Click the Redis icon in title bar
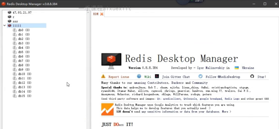Viewport: 279px width, 129px height. pyautogui.click(x=4, y=4)
